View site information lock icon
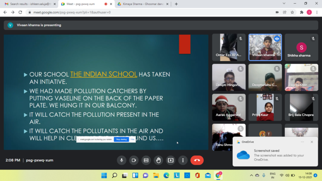 [x=29, y=12]
